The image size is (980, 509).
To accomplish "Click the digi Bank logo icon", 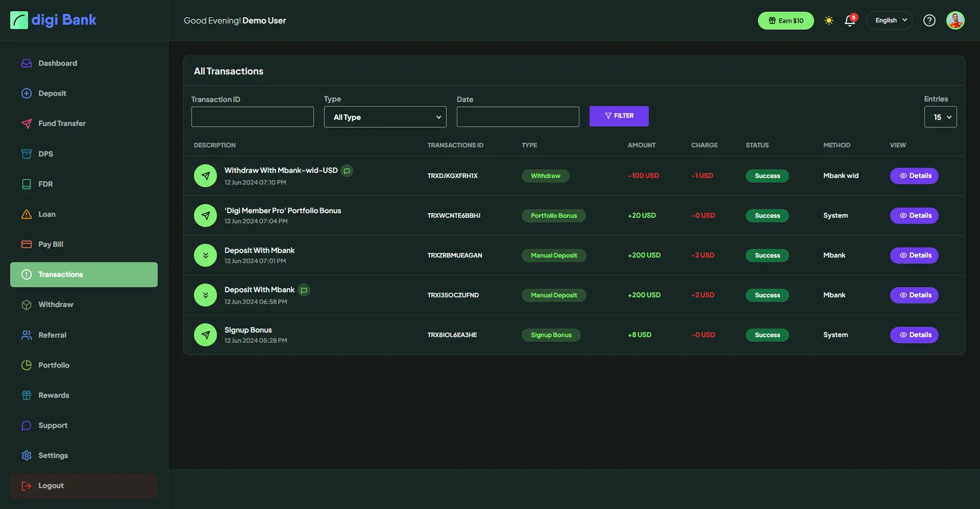I will [19, 20].
